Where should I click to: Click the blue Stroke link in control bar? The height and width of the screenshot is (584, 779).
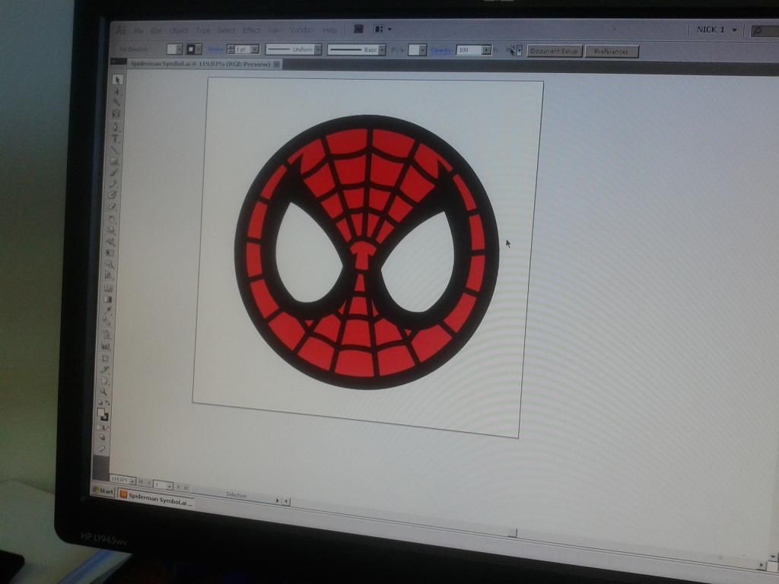(215, 49)
